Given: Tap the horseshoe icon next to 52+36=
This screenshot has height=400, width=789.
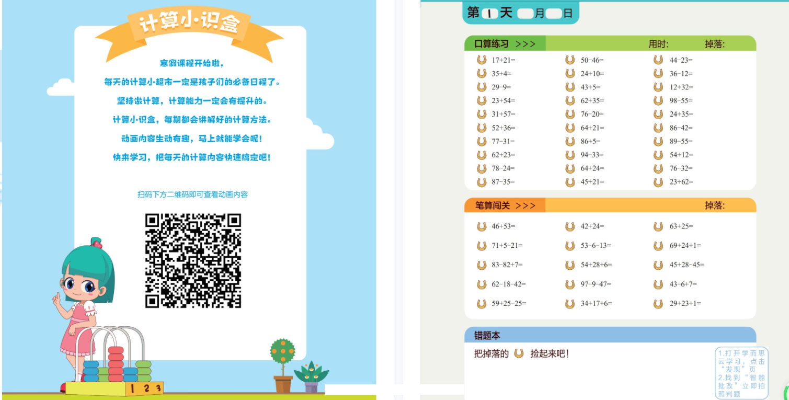Looking at the screenshot, I should tap(482, 128).
